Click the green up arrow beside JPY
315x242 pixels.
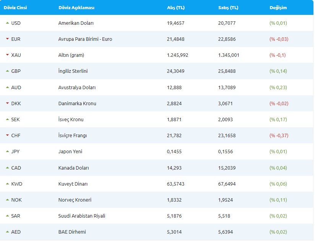click(7, 151)
